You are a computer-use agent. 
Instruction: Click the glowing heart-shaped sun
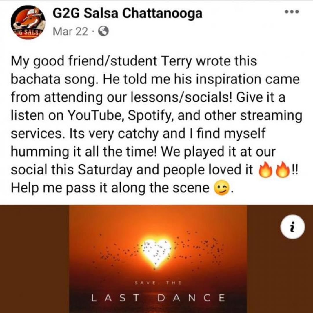tap(157, 253)
